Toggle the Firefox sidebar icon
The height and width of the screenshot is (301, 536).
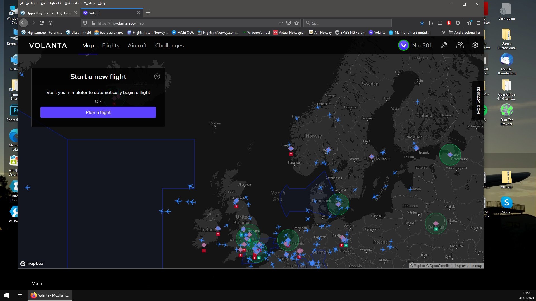[440, 23]
